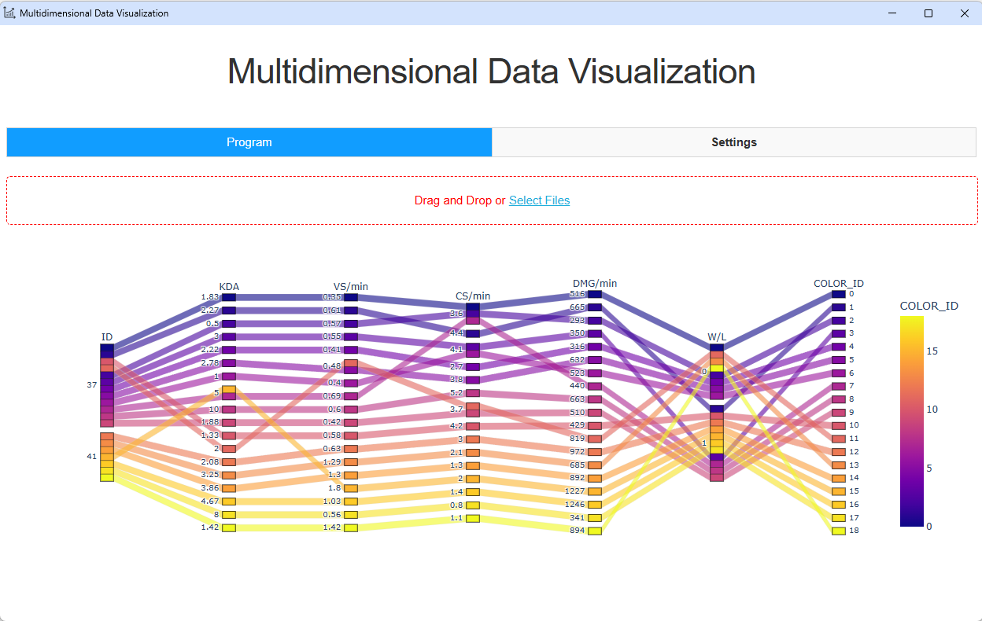
Task: Select COLOR_ID node labeled 0
Action: [839, 294]
